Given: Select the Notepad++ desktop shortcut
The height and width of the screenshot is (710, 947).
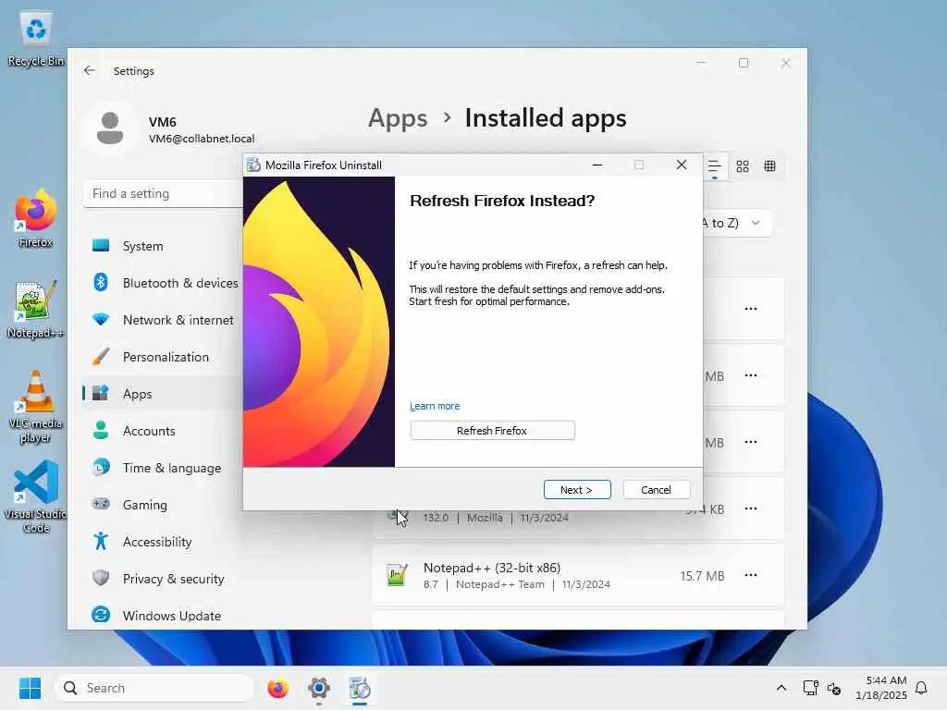Looking at the screenshot, I should [x=36, y=310].
